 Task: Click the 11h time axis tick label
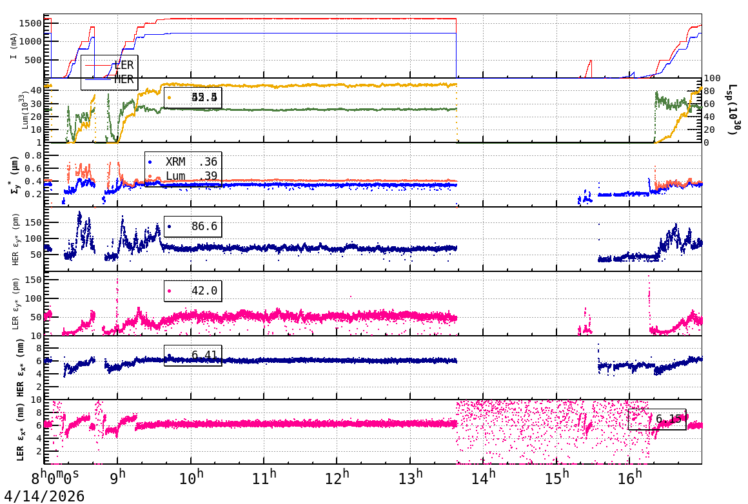(264, 478)
